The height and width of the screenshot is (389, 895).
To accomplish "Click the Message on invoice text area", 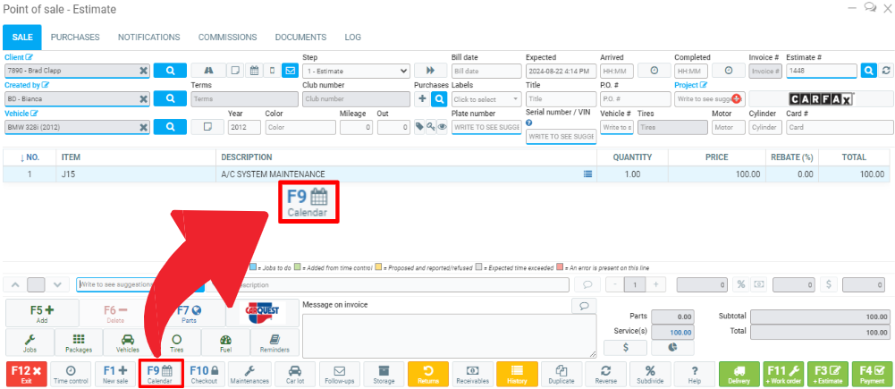I will point(449,335).
